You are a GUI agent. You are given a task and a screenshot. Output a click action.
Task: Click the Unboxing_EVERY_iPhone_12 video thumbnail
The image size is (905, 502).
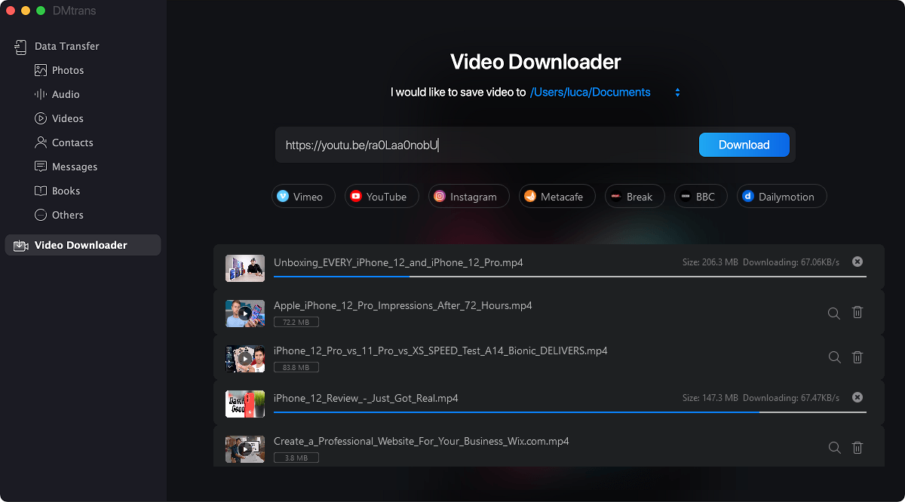(x=245, y=268)
